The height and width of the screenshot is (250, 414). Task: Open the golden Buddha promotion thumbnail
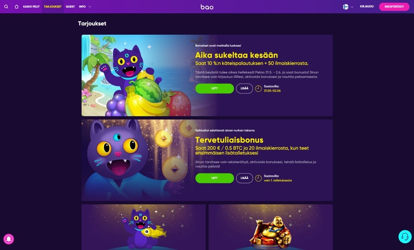(x=271, y=227)
